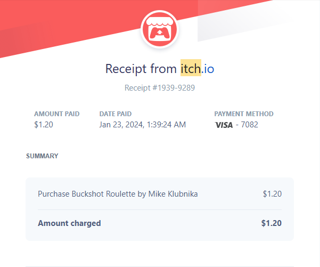
Task: Open the .io link in the title
Action: (x=208, y=69)
